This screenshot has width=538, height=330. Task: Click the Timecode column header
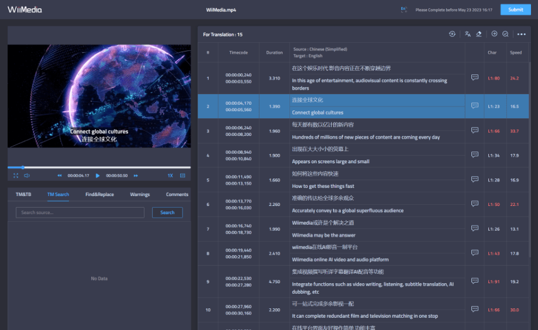pos(239,53)
